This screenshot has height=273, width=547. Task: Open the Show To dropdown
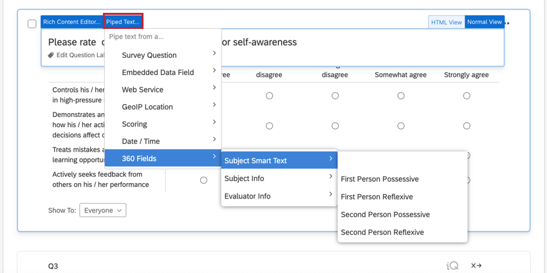pyautogui.click(x=103, y=210)
